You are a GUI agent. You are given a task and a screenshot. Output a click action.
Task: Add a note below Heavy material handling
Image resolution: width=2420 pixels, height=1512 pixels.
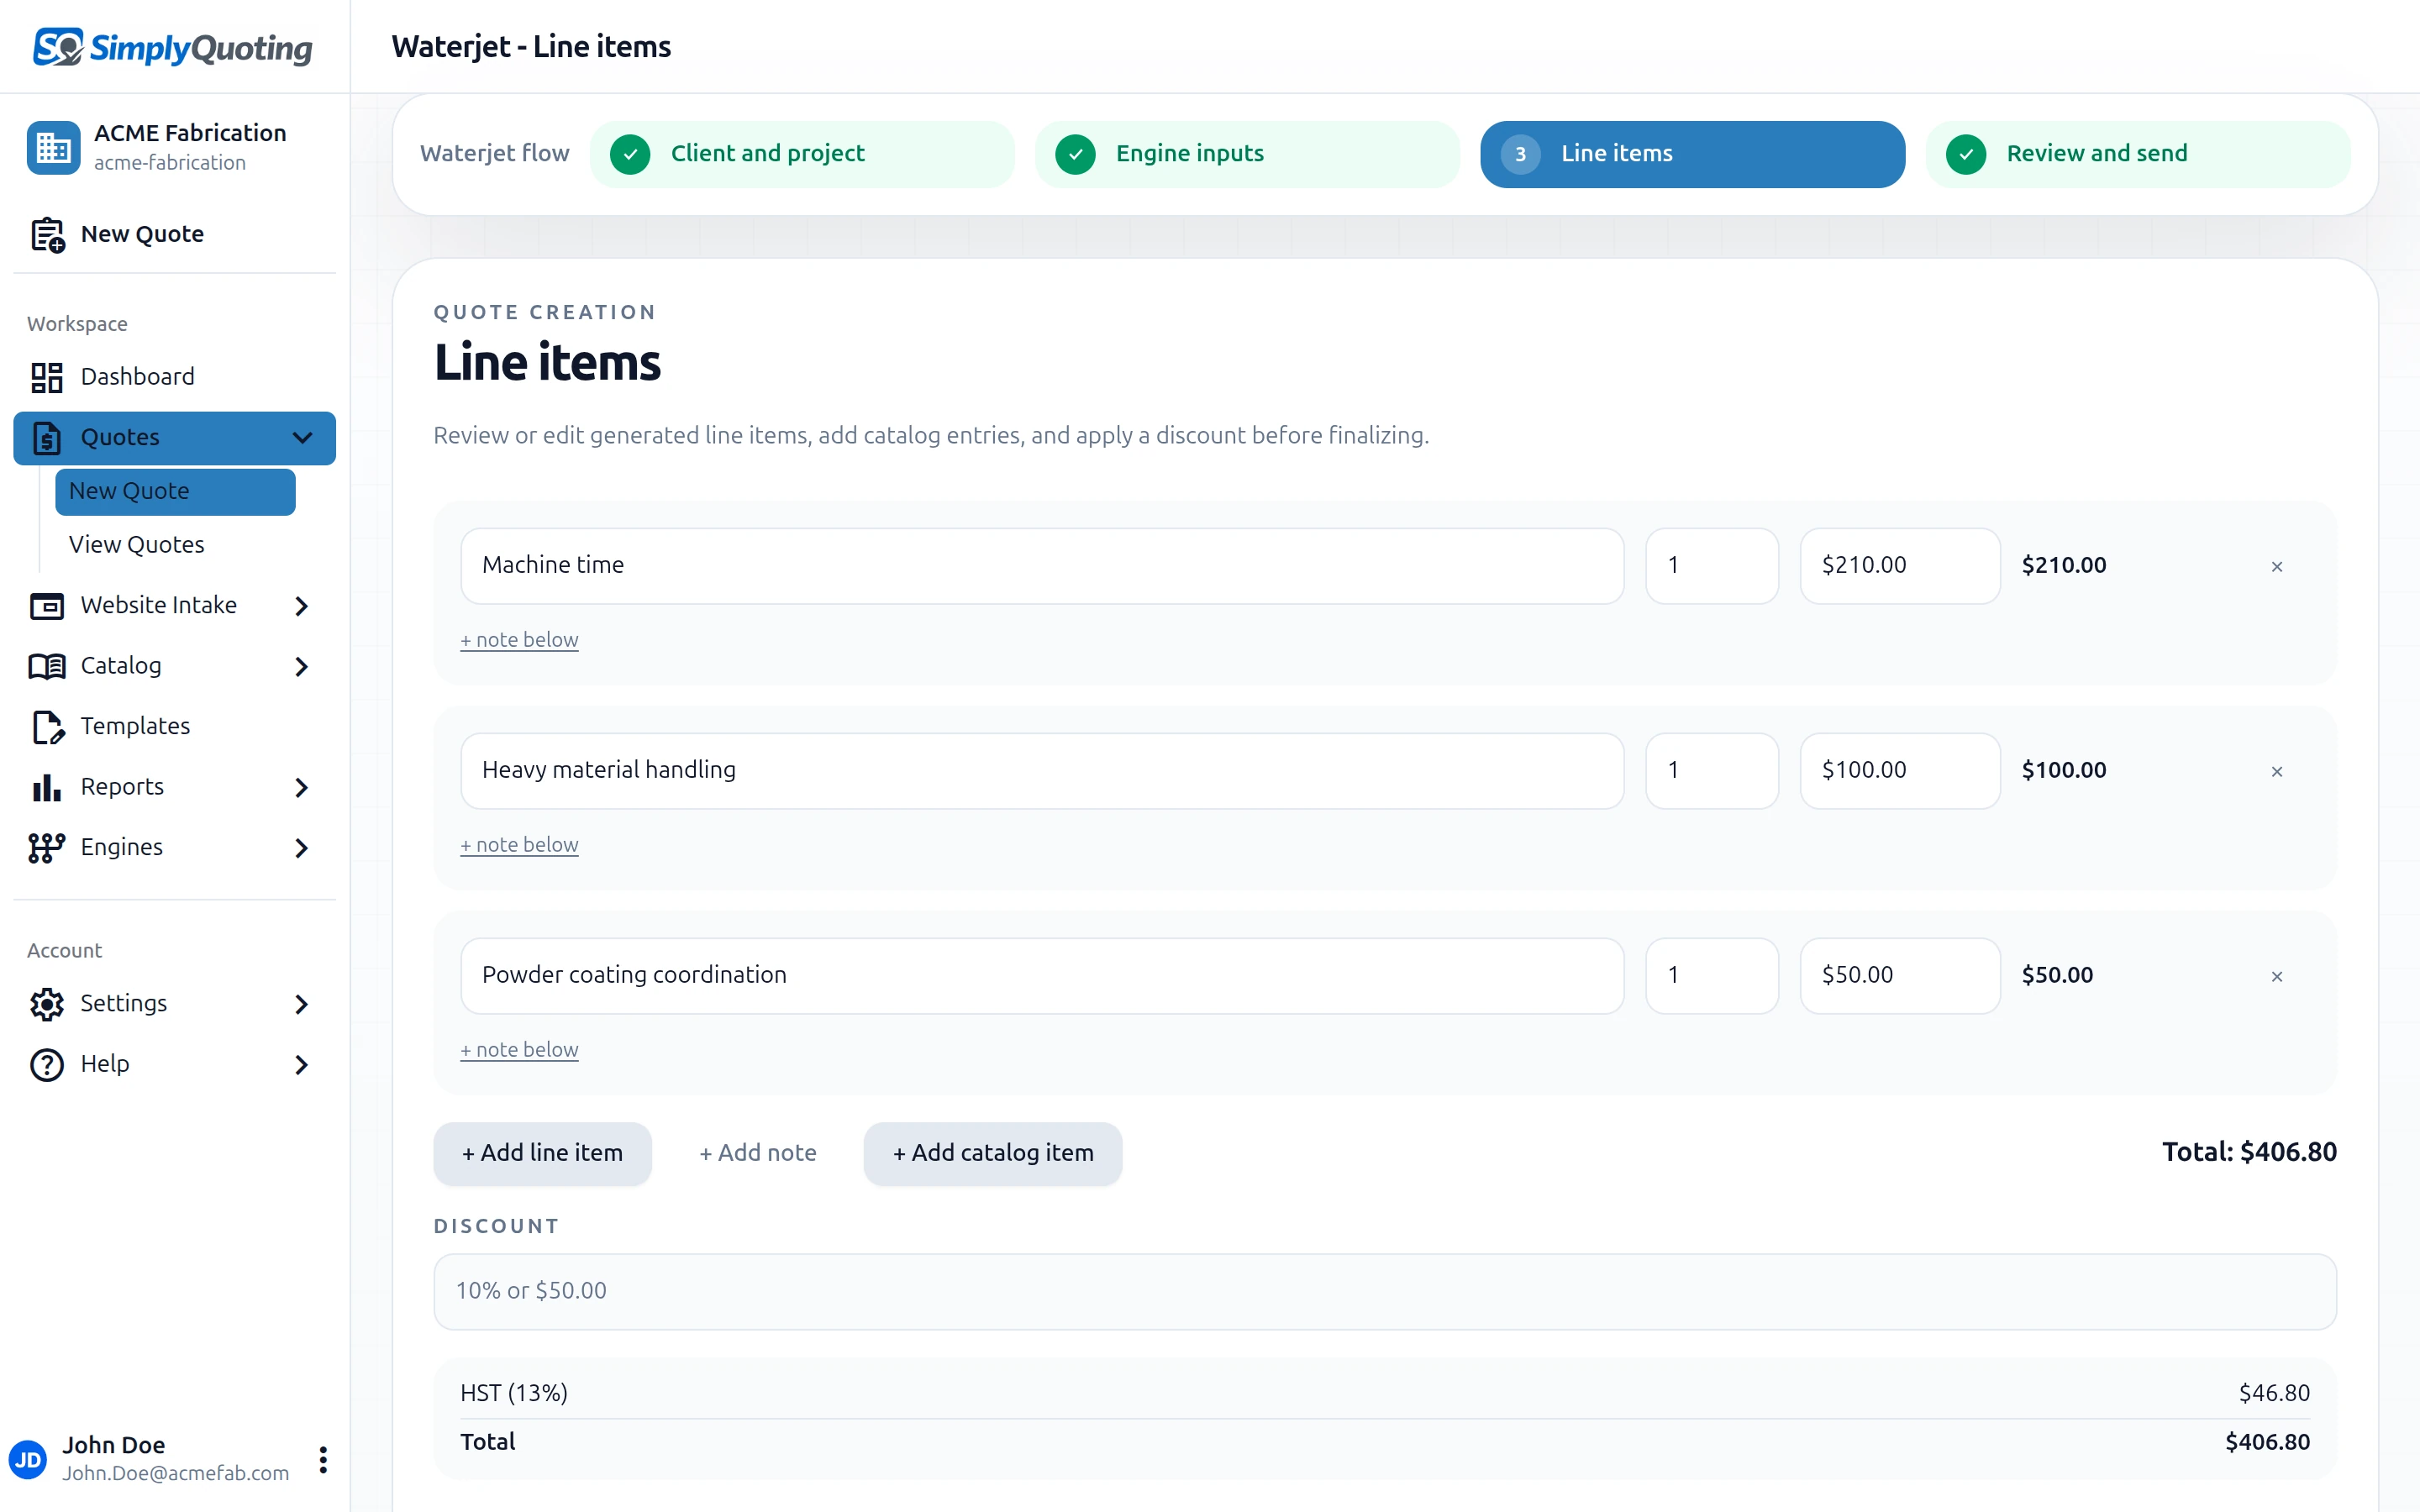519,845
